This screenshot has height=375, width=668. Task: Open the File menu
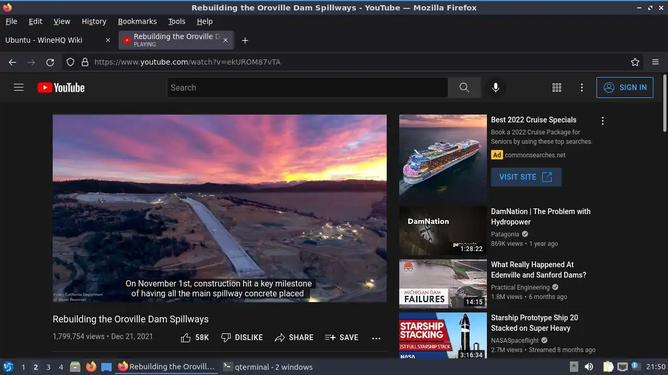pyautogui.click(x=11, y=21)
